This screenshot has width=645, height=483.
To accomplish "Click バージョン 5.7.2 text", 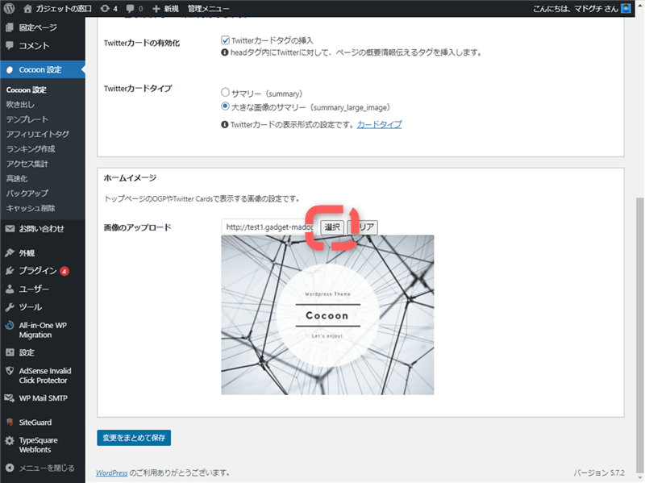I will (x=599, y=473).
